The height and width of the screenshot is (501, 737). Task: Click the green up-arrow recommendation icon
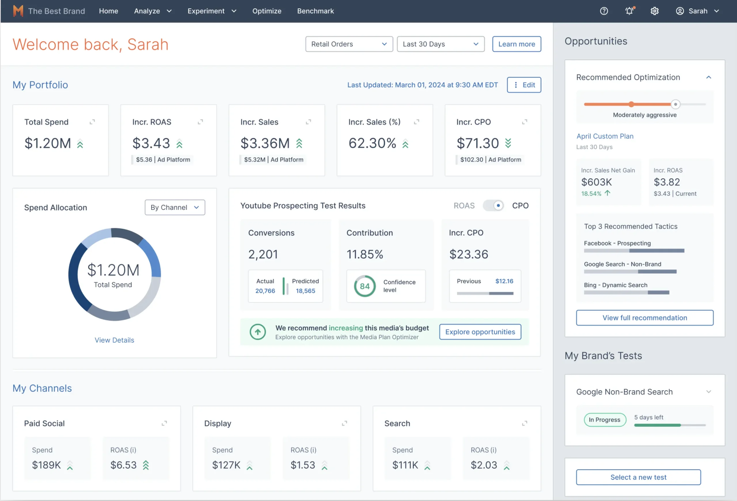click(257, 332)
